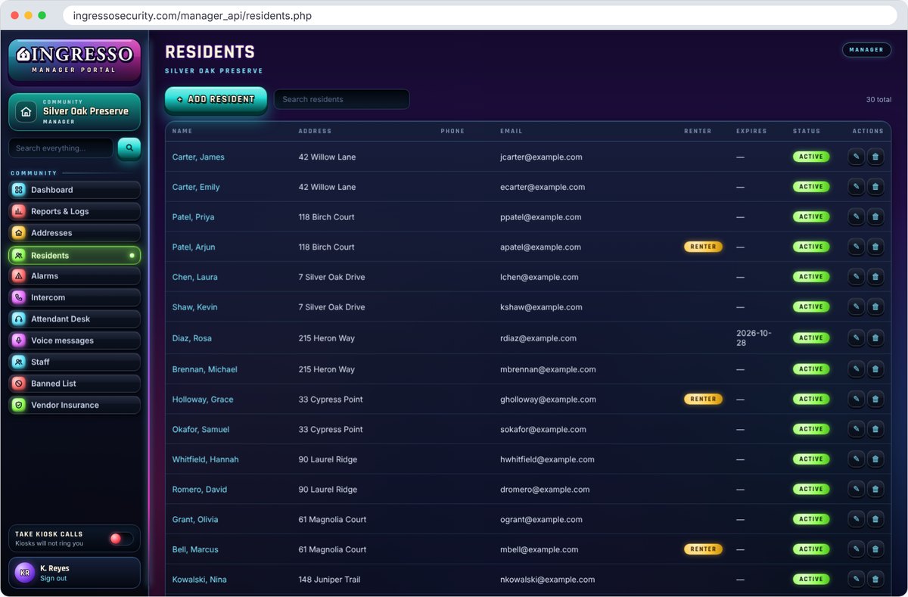The height and width of the screenshot is (597, 908).
Task: Click the Status column header
Action: click(807, 131)
